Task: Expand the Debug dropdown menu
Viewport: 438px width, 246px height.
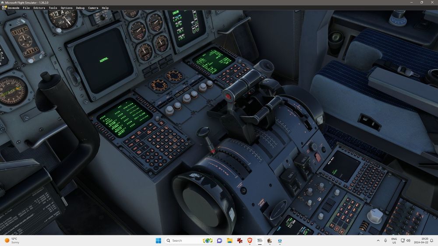Action: coord(80,8)
